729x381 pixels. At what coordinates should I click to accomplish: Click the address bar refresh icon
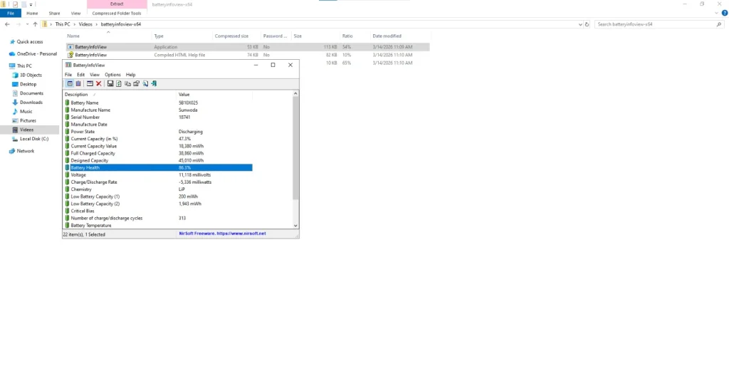pyautogui.click(x=587, y=24)
